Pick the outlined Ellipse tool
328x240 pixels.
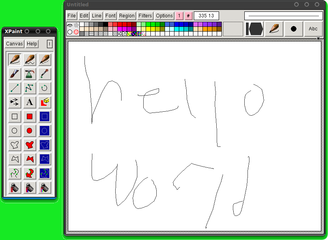pyautogui.click(x=14, y=131)
